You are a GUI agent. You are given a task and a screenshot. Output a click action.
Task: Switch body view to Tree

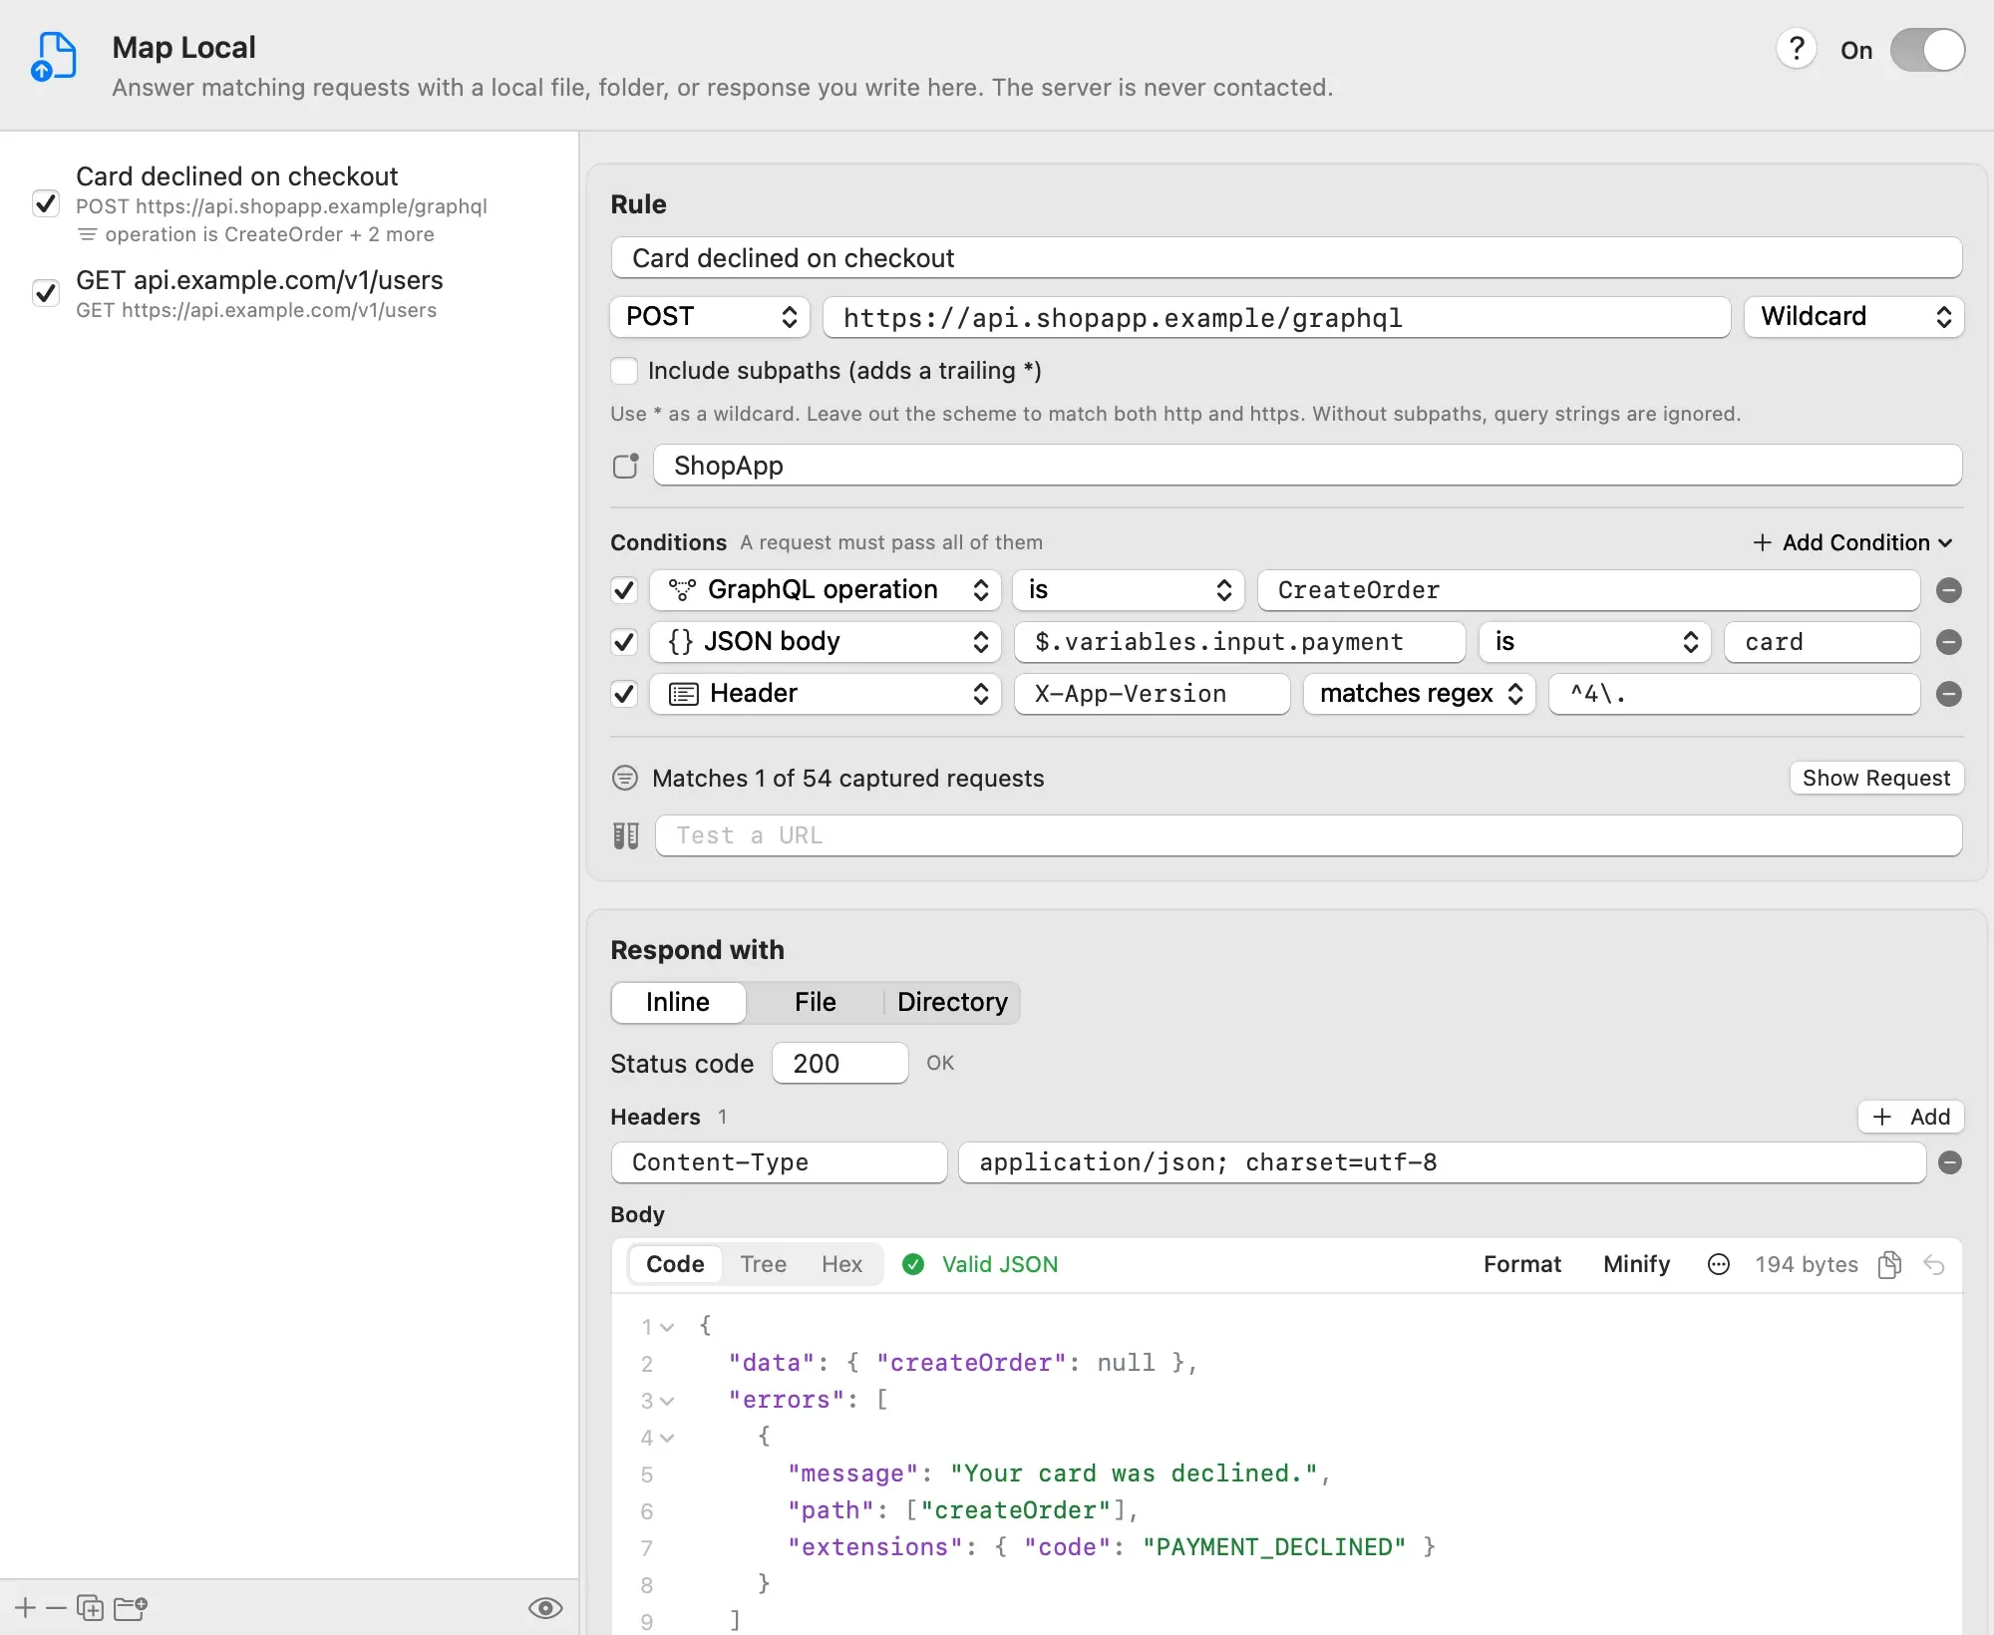(x=763, y=1265)
